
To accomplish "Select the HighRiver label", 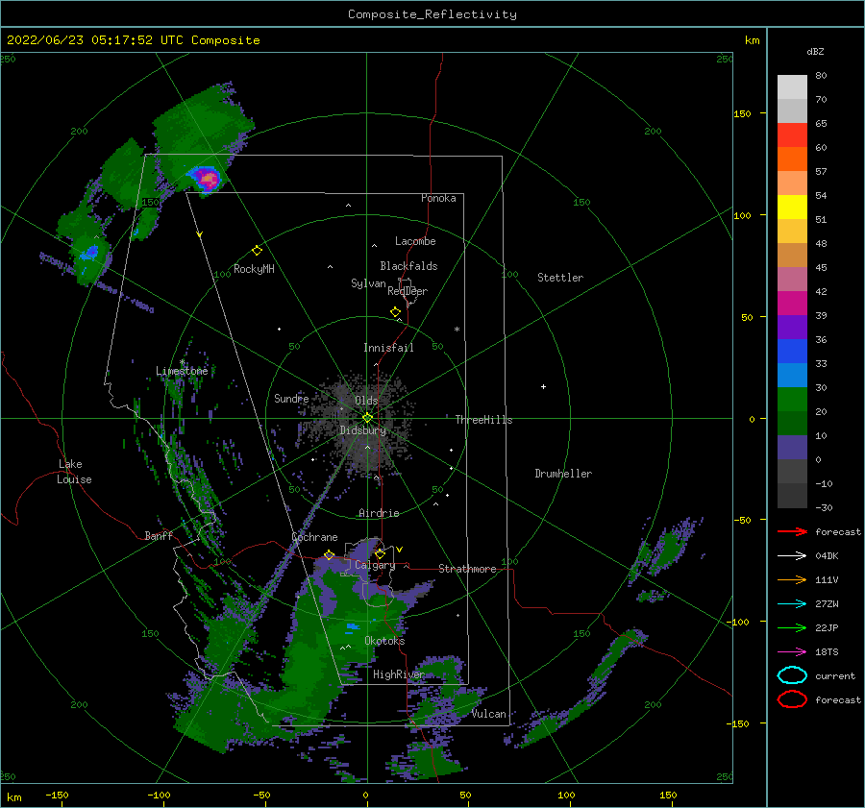I will [x=399, y=674].
